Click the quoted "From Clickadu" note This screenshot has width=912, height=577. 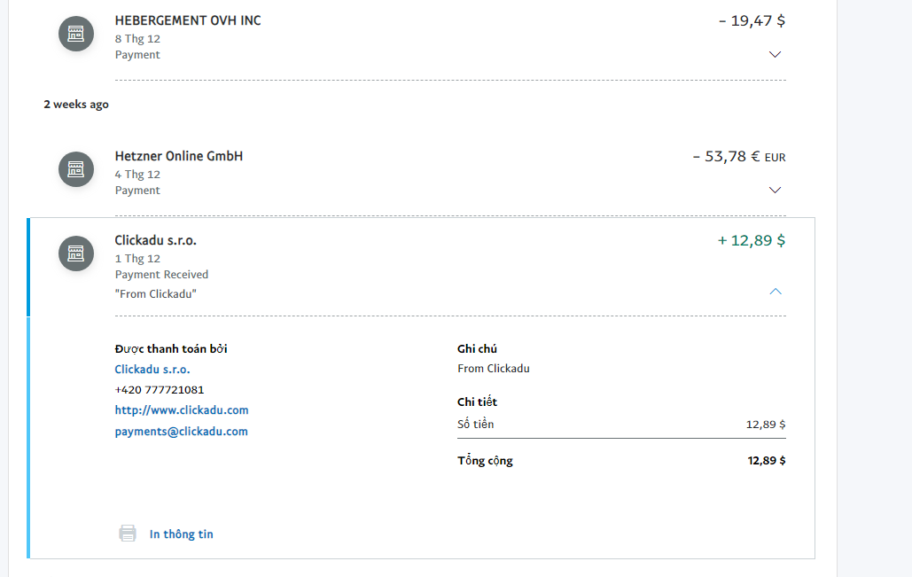(156, 293)
